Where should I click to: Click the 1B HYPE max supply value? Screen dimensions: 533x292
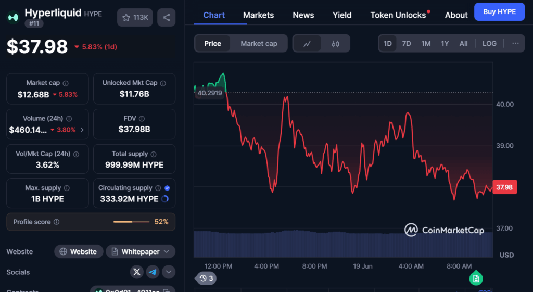tap(47, 199)
